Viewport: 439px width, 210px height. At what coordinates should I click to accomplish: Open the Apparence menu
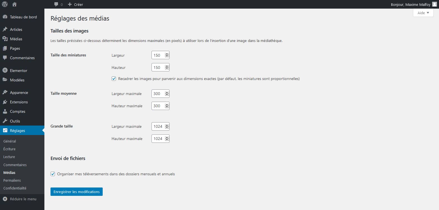click(x=19, y=92)
